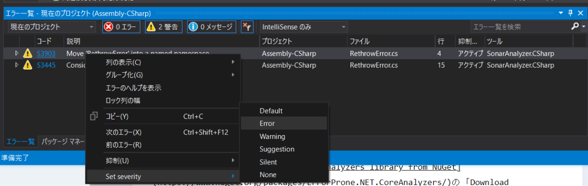Click the copy icon beside コピー(Y)
Screen dimensions: 588x186
(94, 116)
